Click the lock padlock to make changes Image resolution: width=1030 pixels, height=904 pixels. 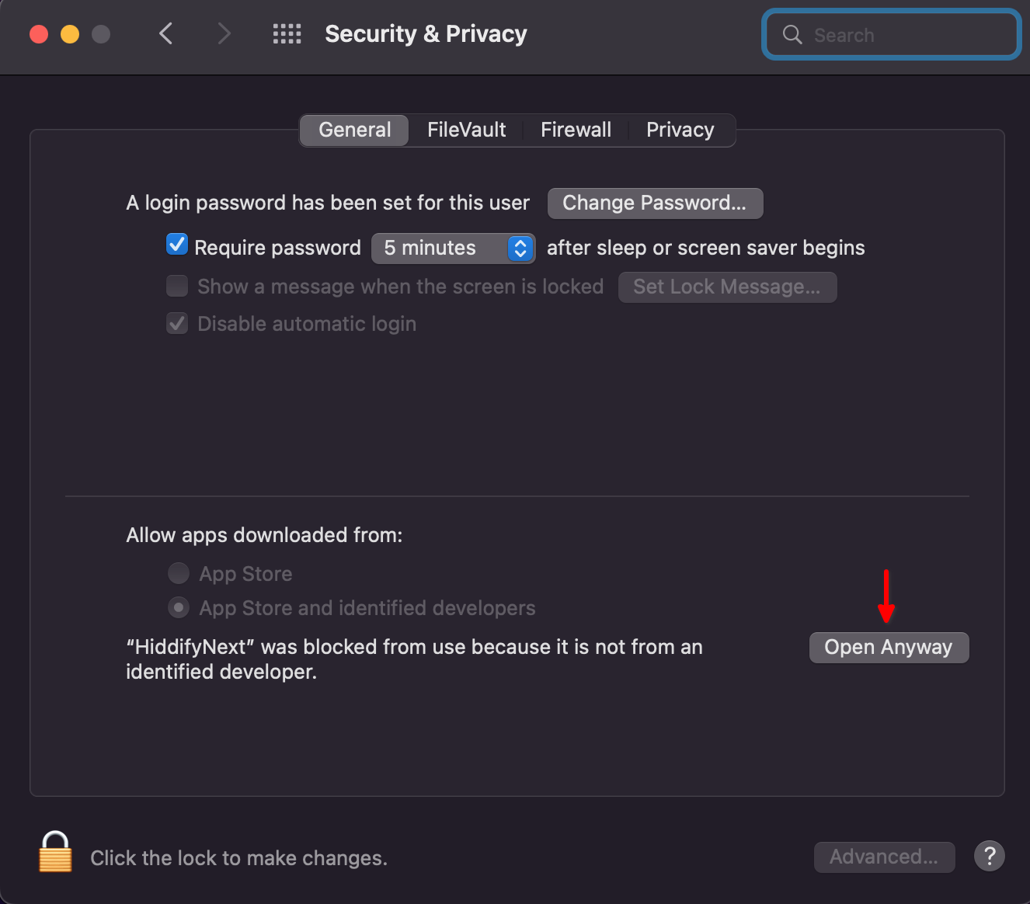pos(54,851)
